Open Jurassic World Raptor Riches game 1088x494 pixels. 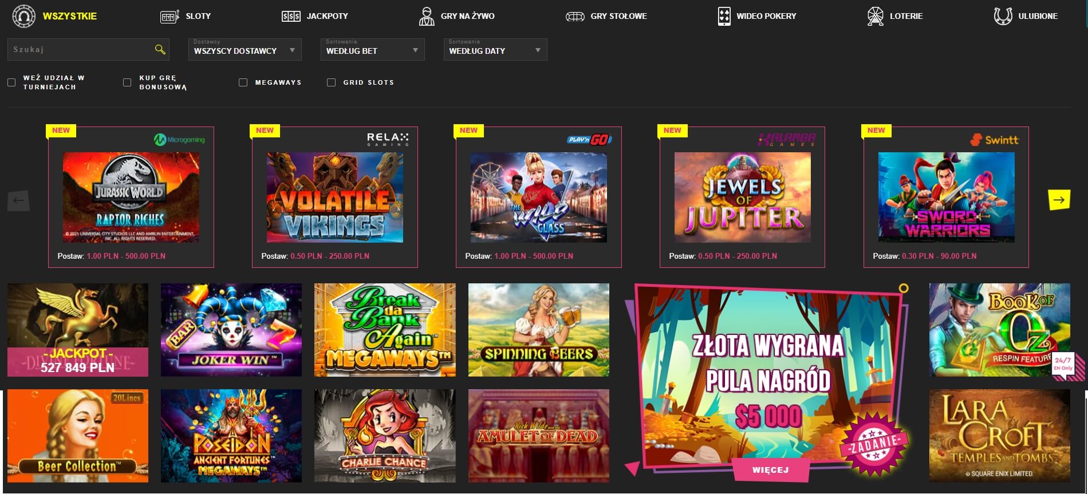pos(131,197)
